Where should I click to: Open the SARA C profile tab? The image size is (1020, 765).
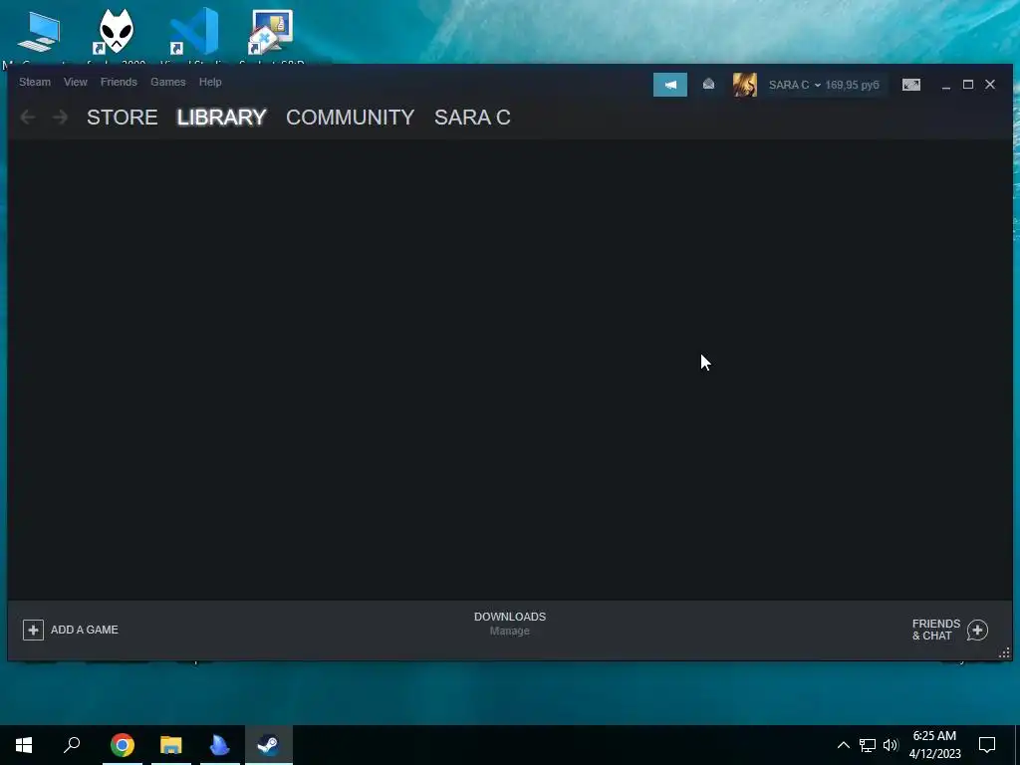[472, 118]
